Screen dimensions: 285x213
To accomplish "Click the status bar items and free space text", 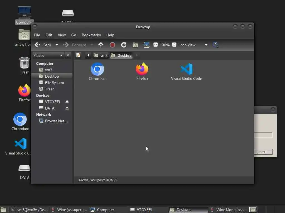I will click(x=97, y=180).
